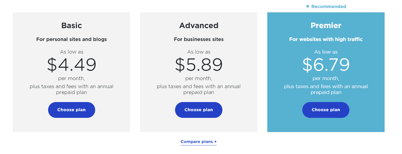Click the star icon beside Recommended
Image resolution: width=402 pixels, height=154 pixels.
tap(308, 6)
